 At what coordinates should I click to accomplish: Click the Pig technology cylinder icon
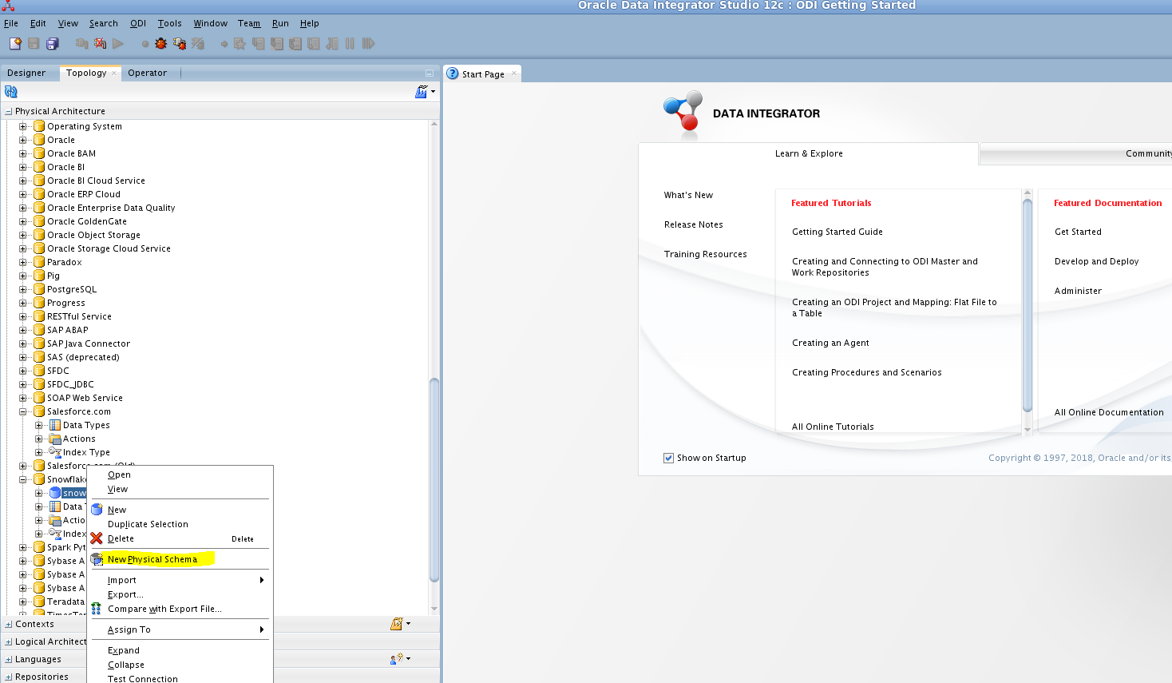point(39,276)
